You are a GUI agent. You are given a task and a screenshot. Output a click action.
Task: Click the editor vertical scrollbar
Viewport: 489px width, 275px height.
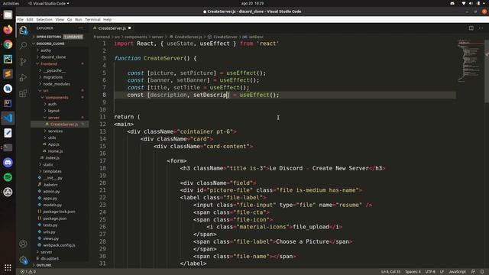487,72
